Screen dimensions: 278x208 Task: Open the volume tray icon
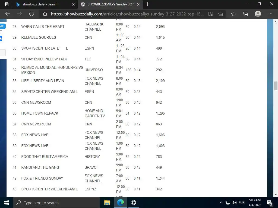[234, 203]
